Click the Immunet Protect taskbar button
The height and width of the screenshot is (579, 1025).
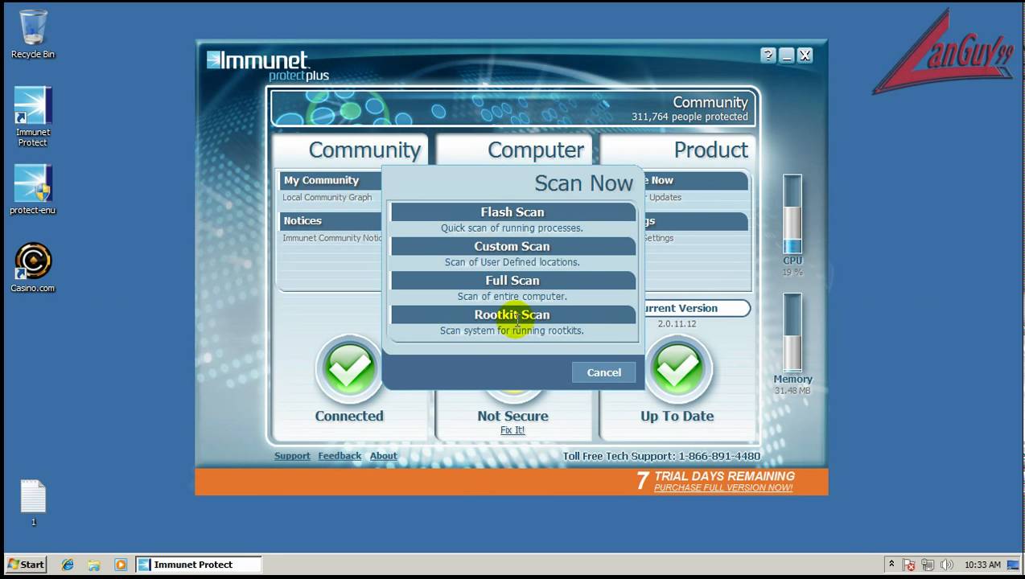[x=198, y=565]
